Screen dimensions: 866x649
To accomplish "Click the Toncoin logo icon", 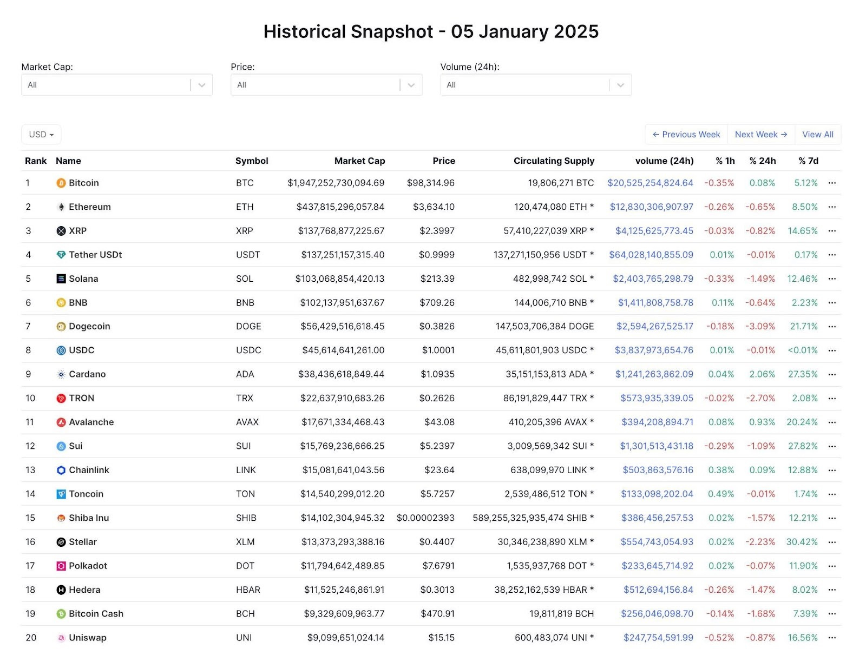I will click(x=61, y=494).
